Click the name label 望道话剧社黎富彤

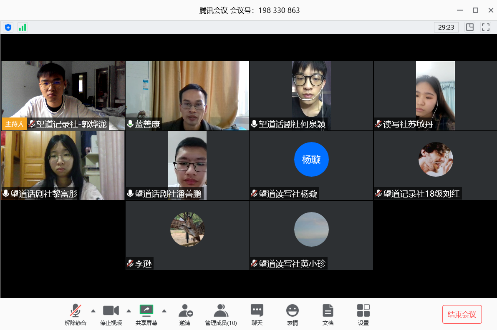tap(44, 194)
